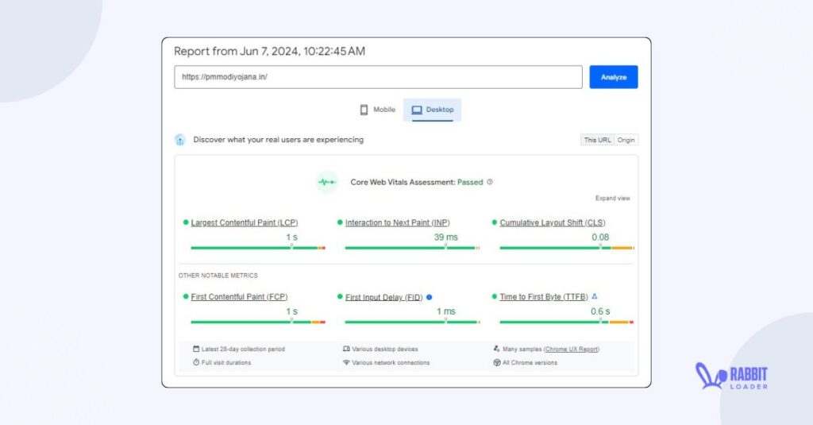Viewport: 813px width, 425px height.
Task: Click the real users experience icon
Action: (180, 140)
